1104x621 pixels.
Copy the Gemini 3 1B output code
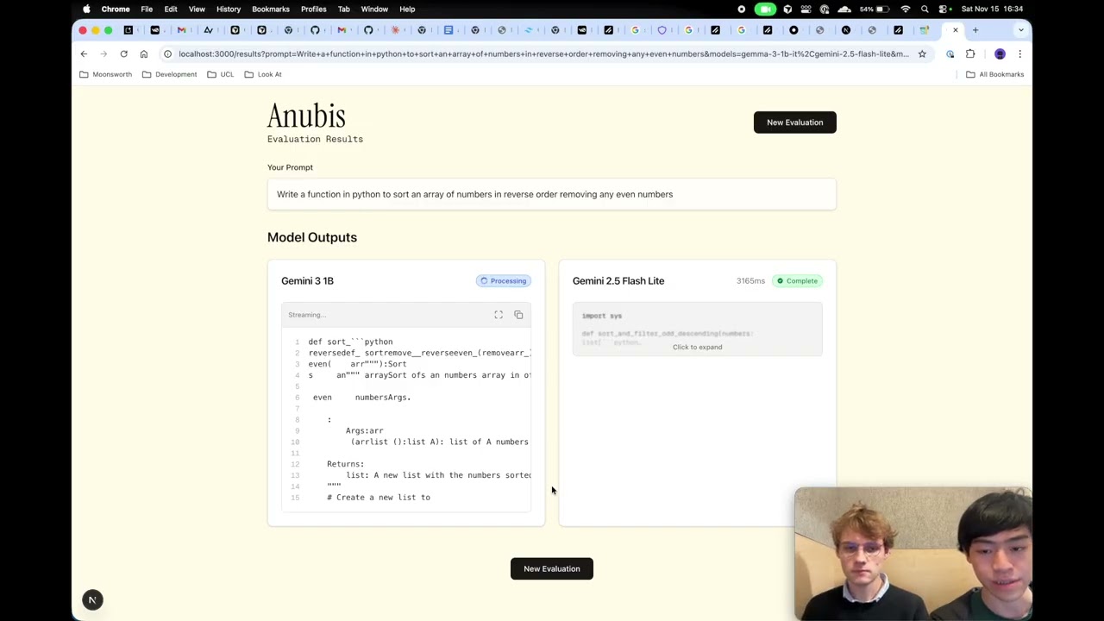pos(518,315)
